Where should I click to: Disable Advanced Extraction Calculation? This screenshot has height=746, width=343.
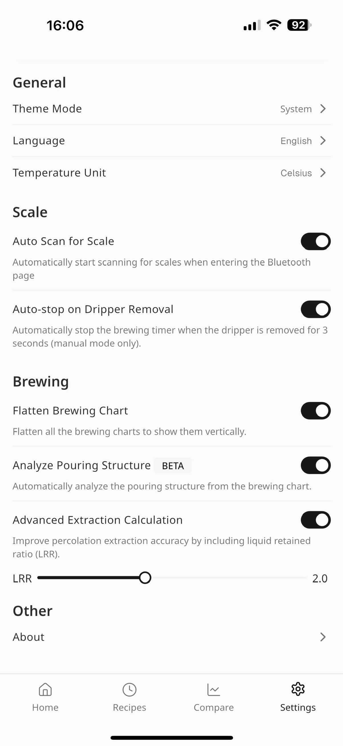tap(315, 520)
